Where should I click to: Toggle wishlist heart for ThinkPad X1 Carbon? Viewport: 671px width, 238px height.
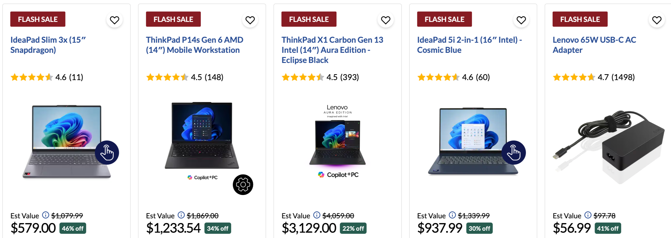pos(386,20)
